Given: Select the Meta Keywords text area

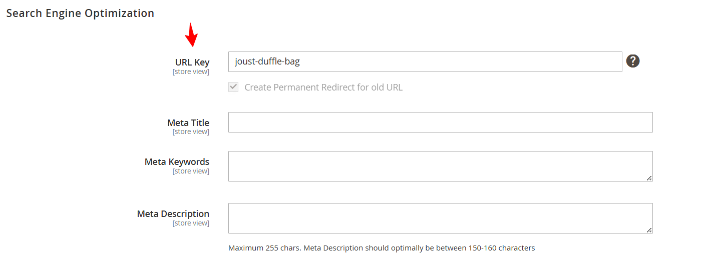Looking at the screenshot, I should 440,166.
